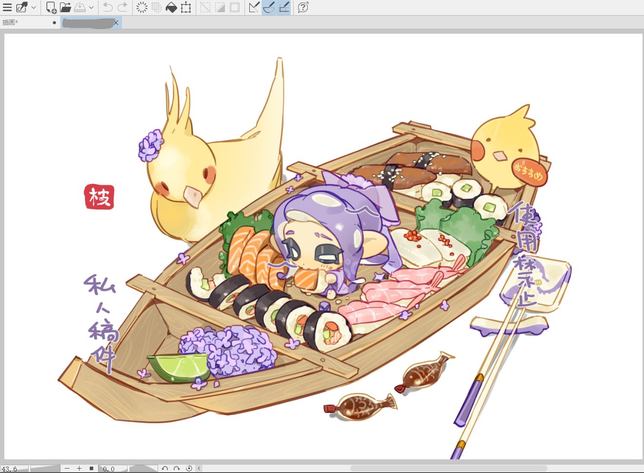
Task: Toggle snap to ruler
Action: 254,7
